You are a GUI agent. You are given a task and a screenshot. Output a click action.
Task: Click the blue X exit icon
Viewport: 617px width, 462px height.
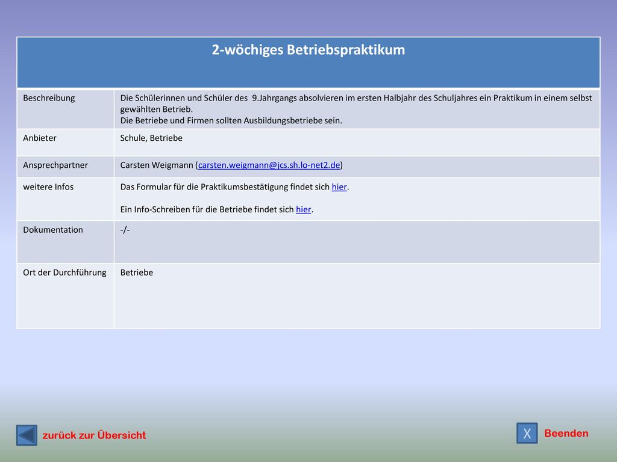point(527,433)
